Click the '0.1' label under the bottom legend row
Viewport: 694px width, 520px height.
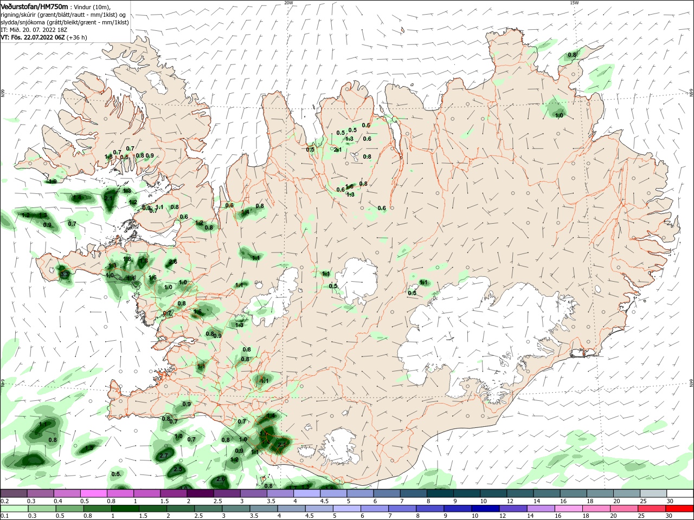pyautogui.click(x=4, y=516)
